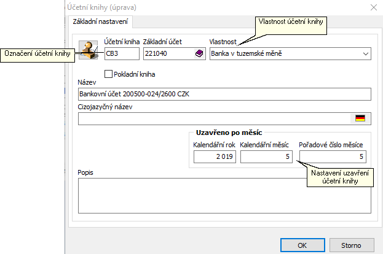Click the Kalendářní rok field showing 2 019
Image resolution: width=383 pixels, height=254 pixels.
click(215, 156)
